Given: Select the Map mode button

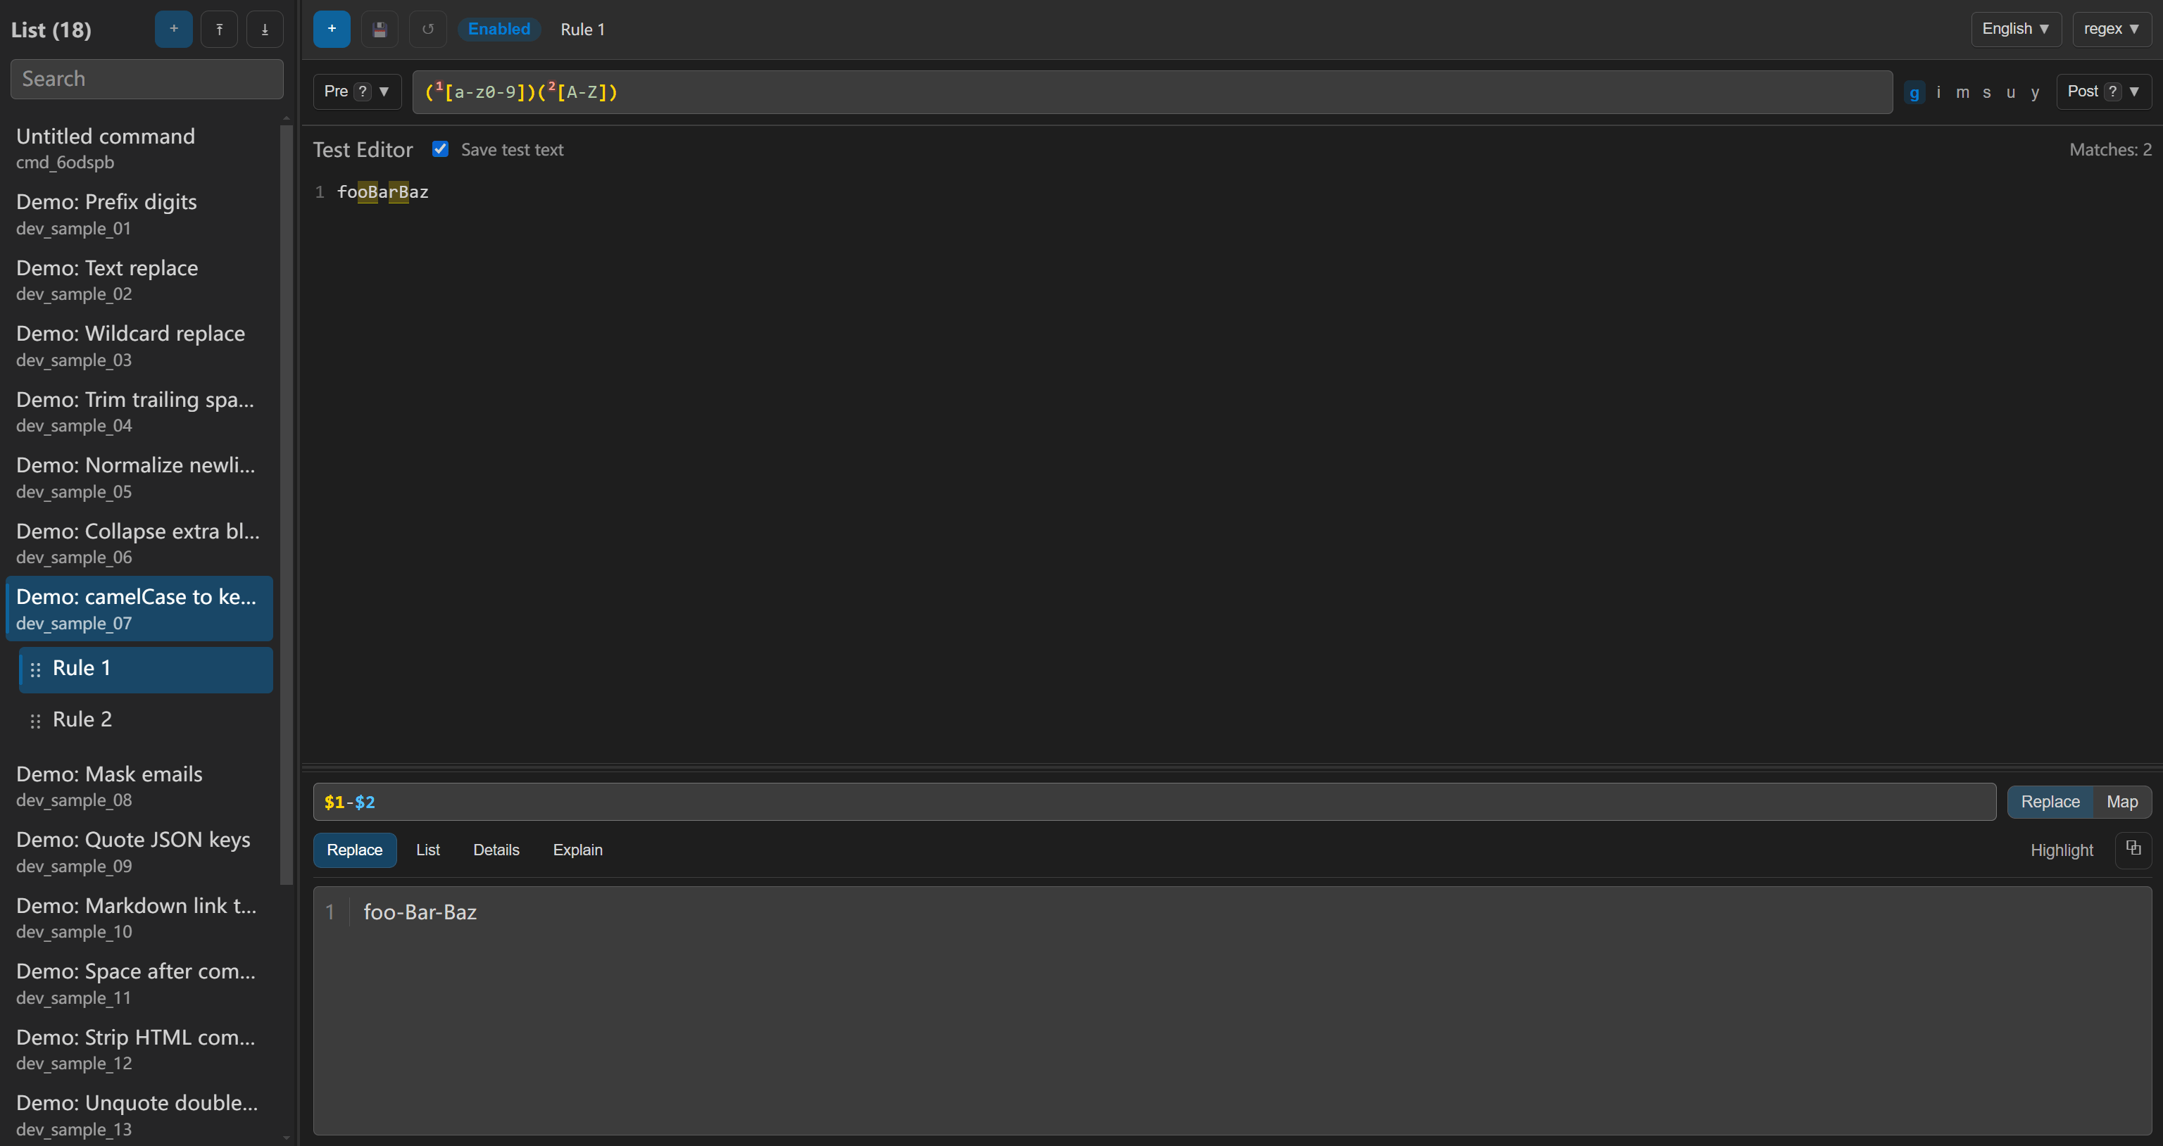Looking at the screenshot, I should point(2122,802).
